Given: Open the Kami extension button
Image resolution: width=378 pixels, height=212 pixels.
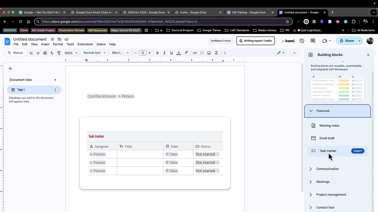Looking at the screenshot, I should pos(288,41).
